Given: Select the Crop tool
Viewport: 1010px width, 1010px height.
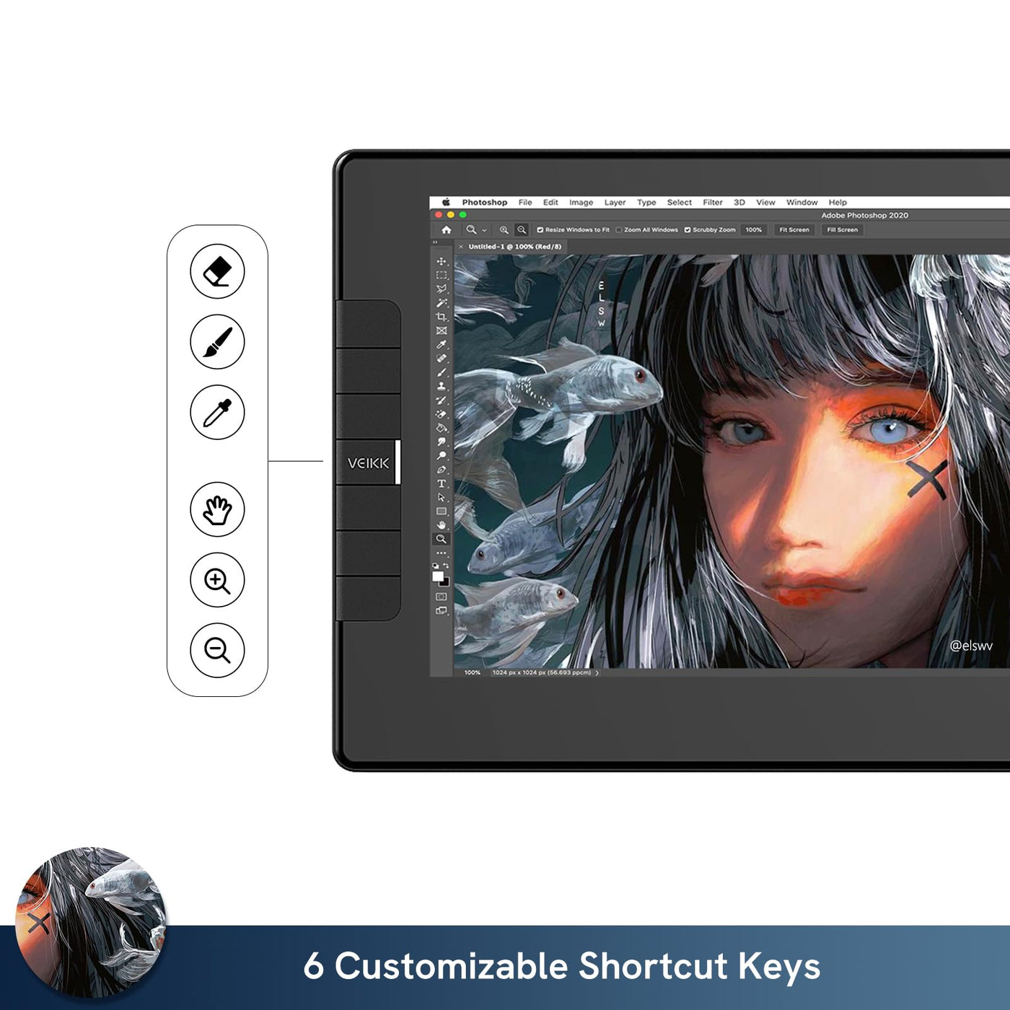Looking at the screenshot, I should click(441, 317).
